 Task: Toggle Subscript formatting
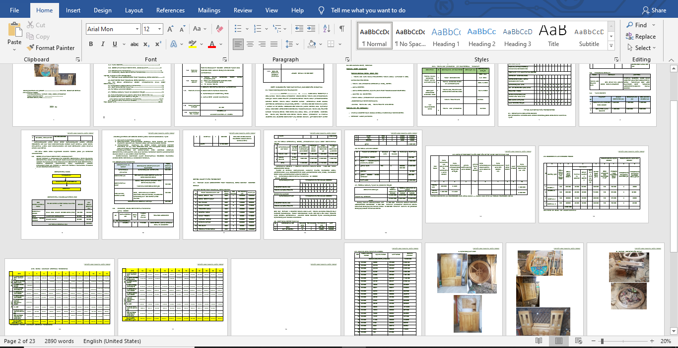pyautogui.click(x=146, y=44)
